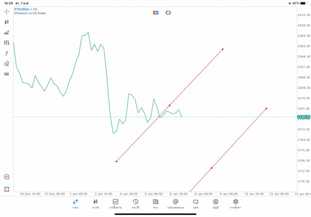The height and width of the screenshot is (217, 311).
Task: Tap the bar chart volume icon
Action: [x=7, y=33]
